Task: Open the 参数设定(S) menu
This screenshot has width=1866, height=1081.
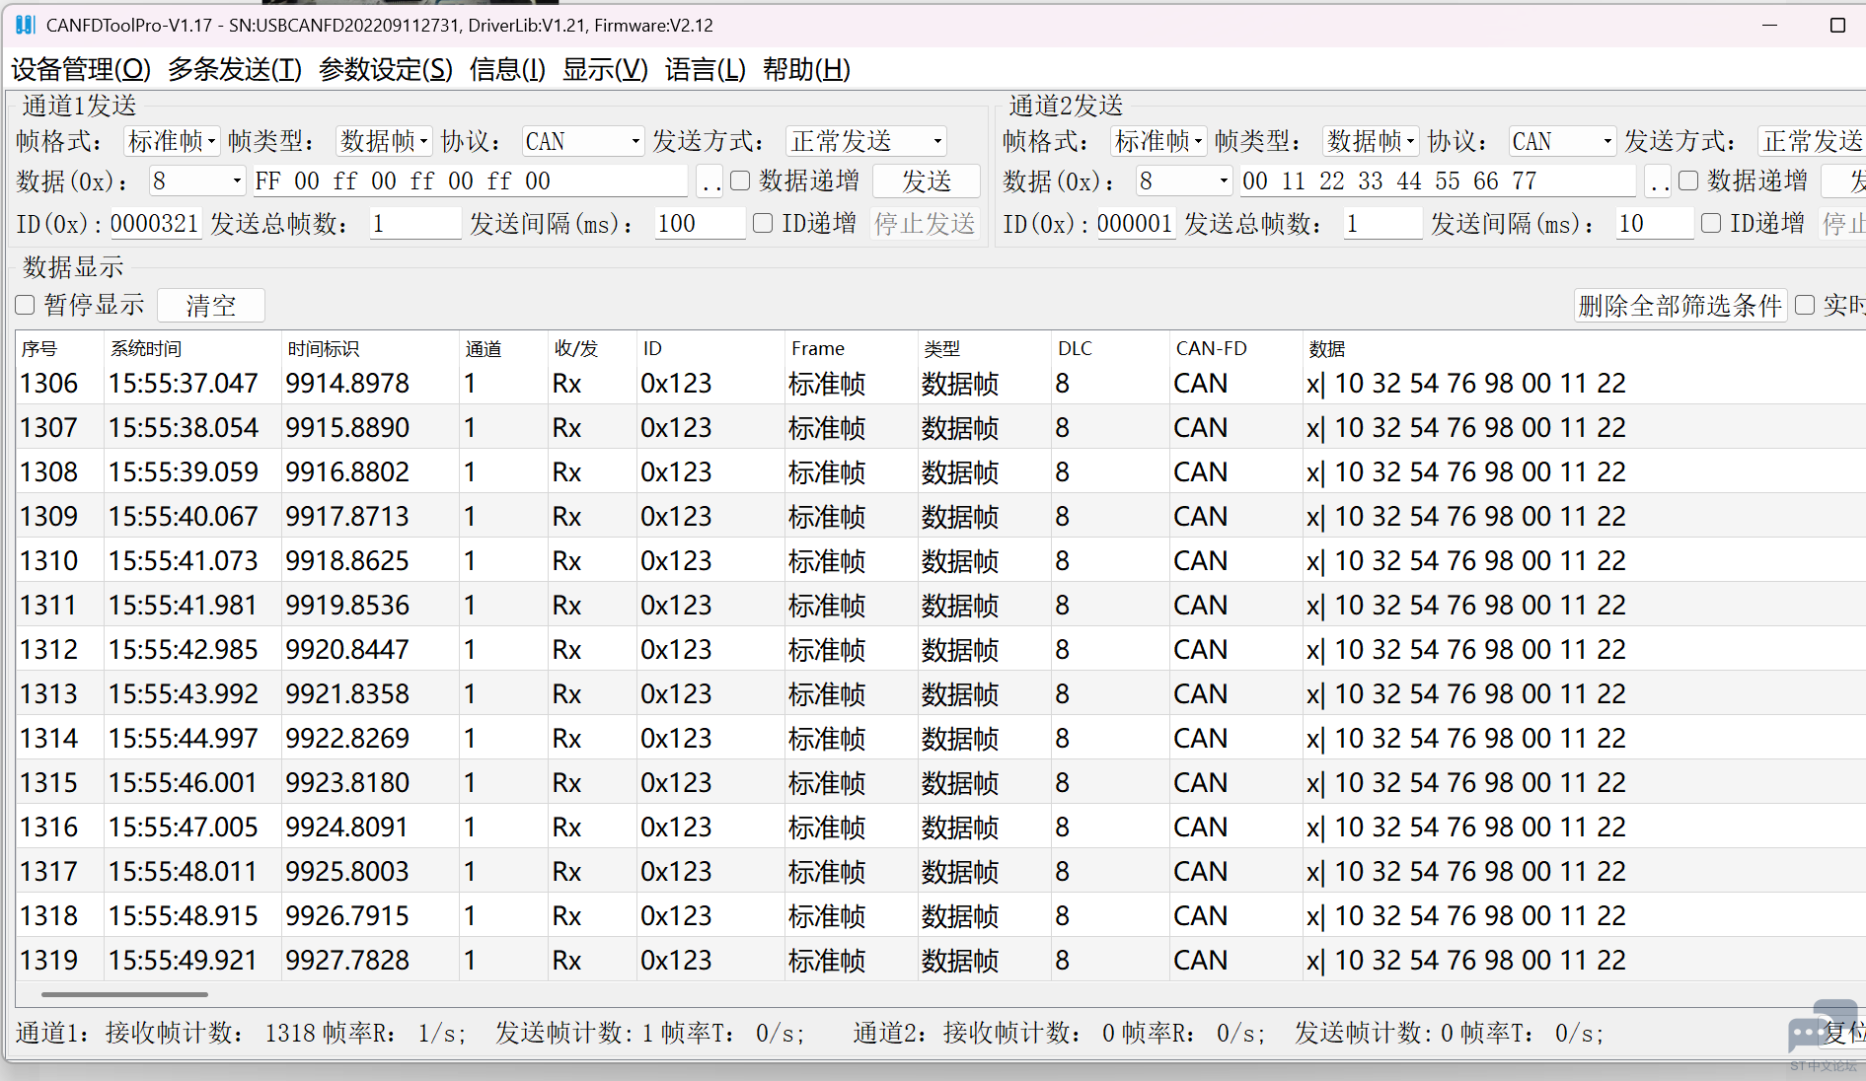Action: tap(385, 69)
